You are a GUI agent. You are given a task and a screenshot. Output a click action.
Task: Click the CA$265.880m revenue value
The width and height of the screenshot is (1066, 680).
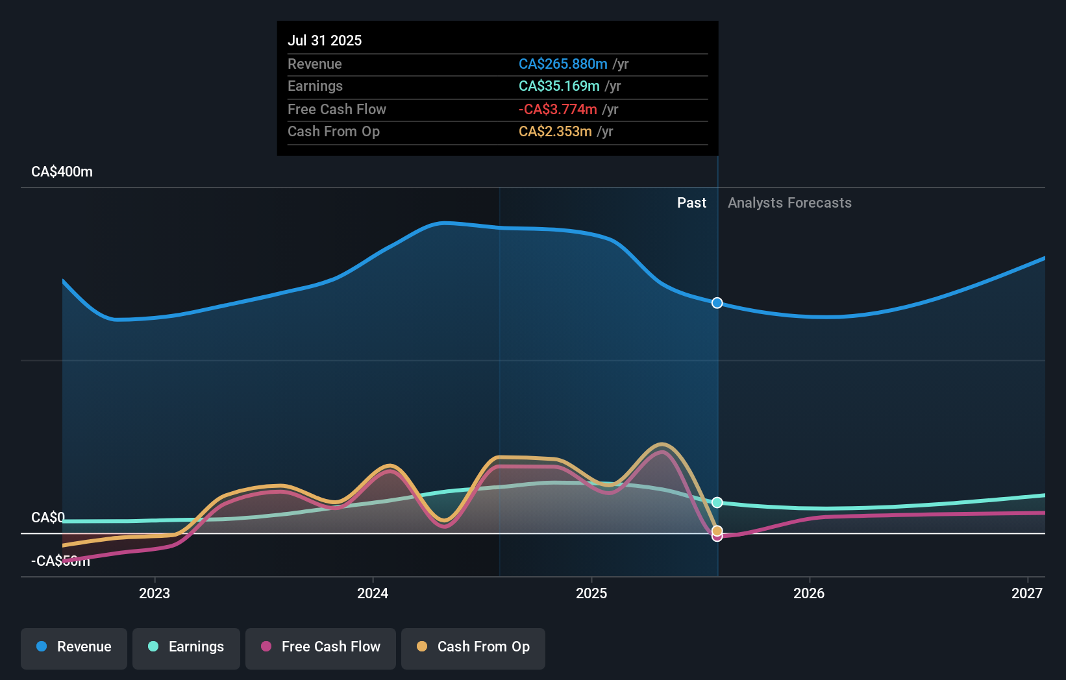pos(563,64)
